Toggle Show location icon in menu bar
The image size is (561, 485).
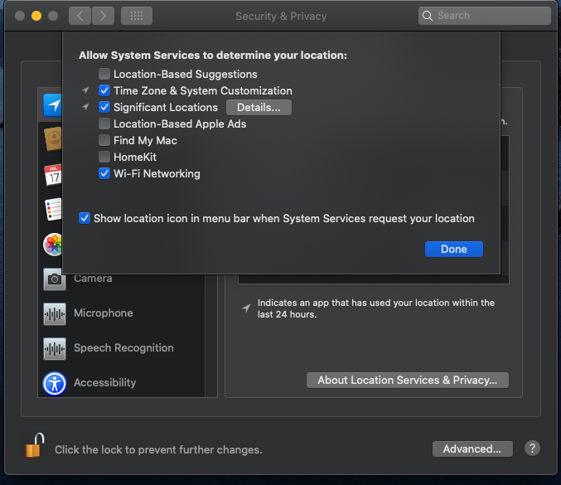[85, 218]
